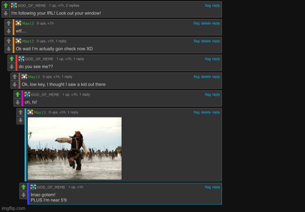Downvote the "lmao gotem!" comment
This screenshot has width=305, height=212.
(23, 195)
